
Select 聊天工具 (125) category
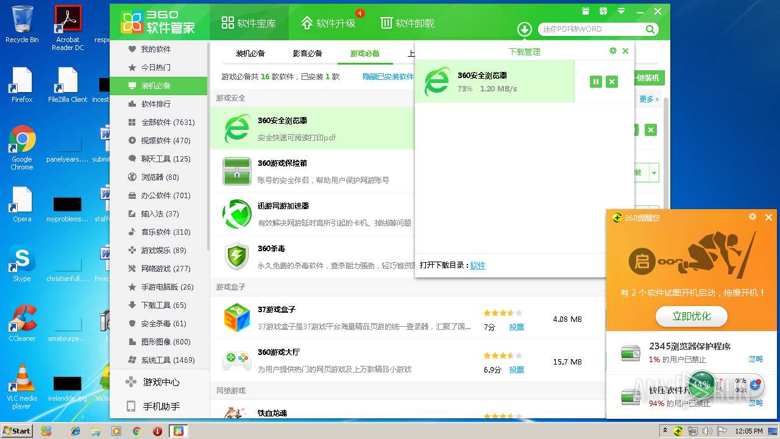click(158, 159)
